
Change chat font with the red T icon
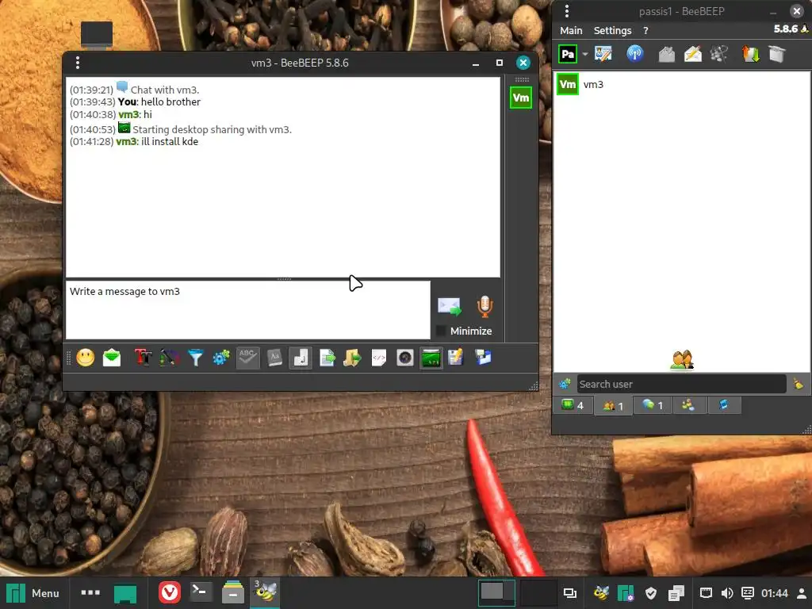(x=143, y=358)
